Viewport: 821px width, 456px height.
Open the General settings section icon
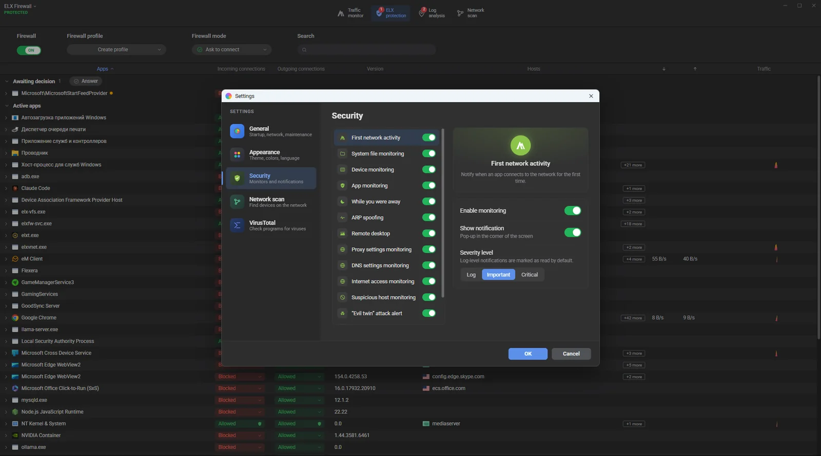tap(237, 131)
